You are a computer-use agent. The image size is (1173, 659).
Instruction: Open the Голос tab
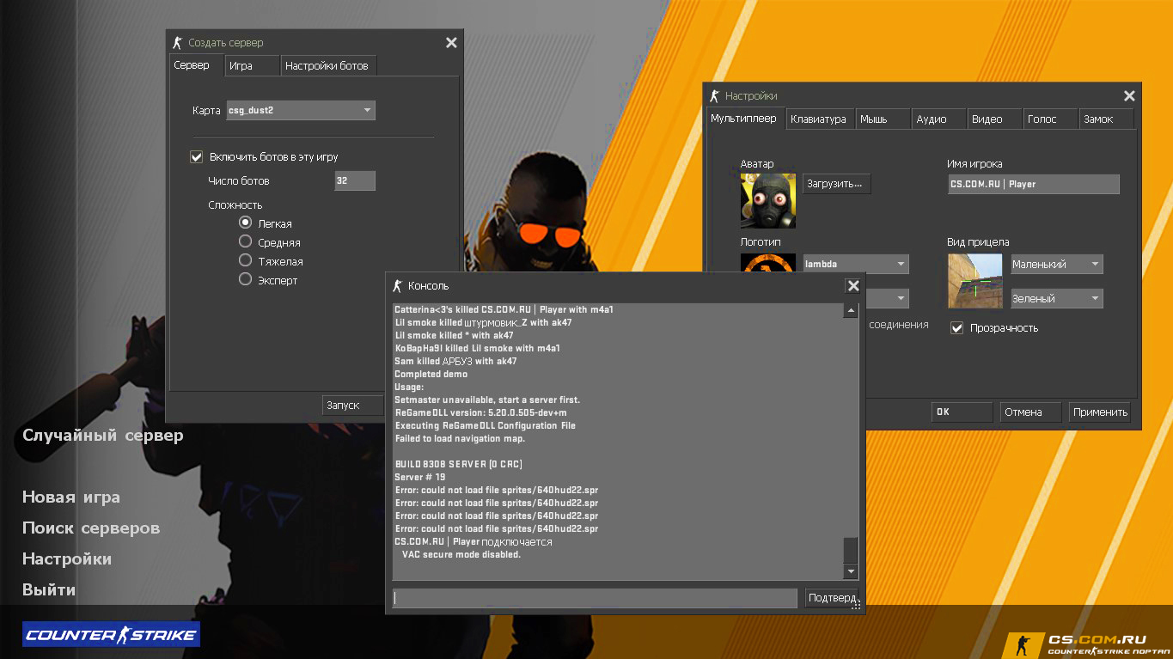(x=1051, y=119)
